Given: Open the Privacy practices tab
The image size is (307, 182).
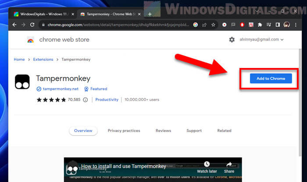Looking at the screenshot, I should (124, 131).
